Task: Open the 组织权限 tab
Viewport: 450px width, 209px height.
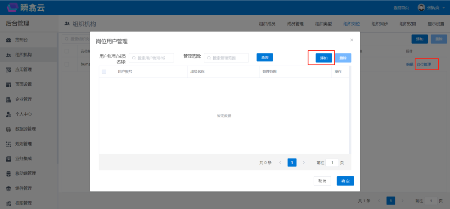Action: click(x=407, y=24)
